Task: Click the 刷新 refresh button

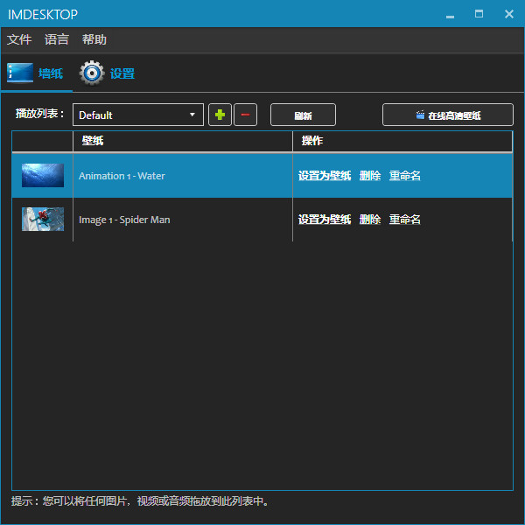Action: pyautogui.click(x=303, y=115)
